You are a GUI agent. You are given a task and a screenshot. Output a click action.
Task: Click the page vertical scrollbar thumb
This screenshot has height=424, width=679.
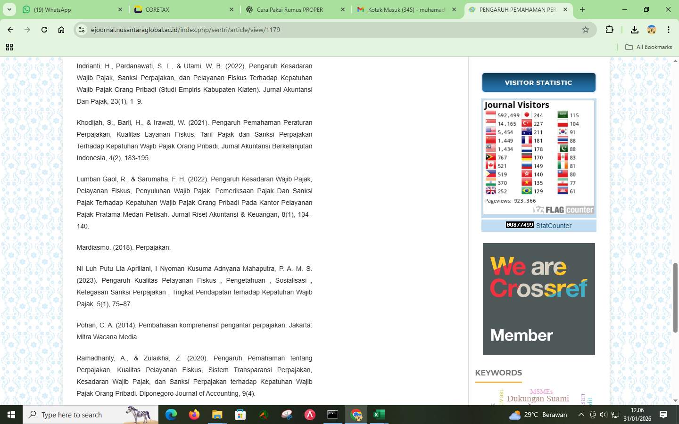point(675,297)
